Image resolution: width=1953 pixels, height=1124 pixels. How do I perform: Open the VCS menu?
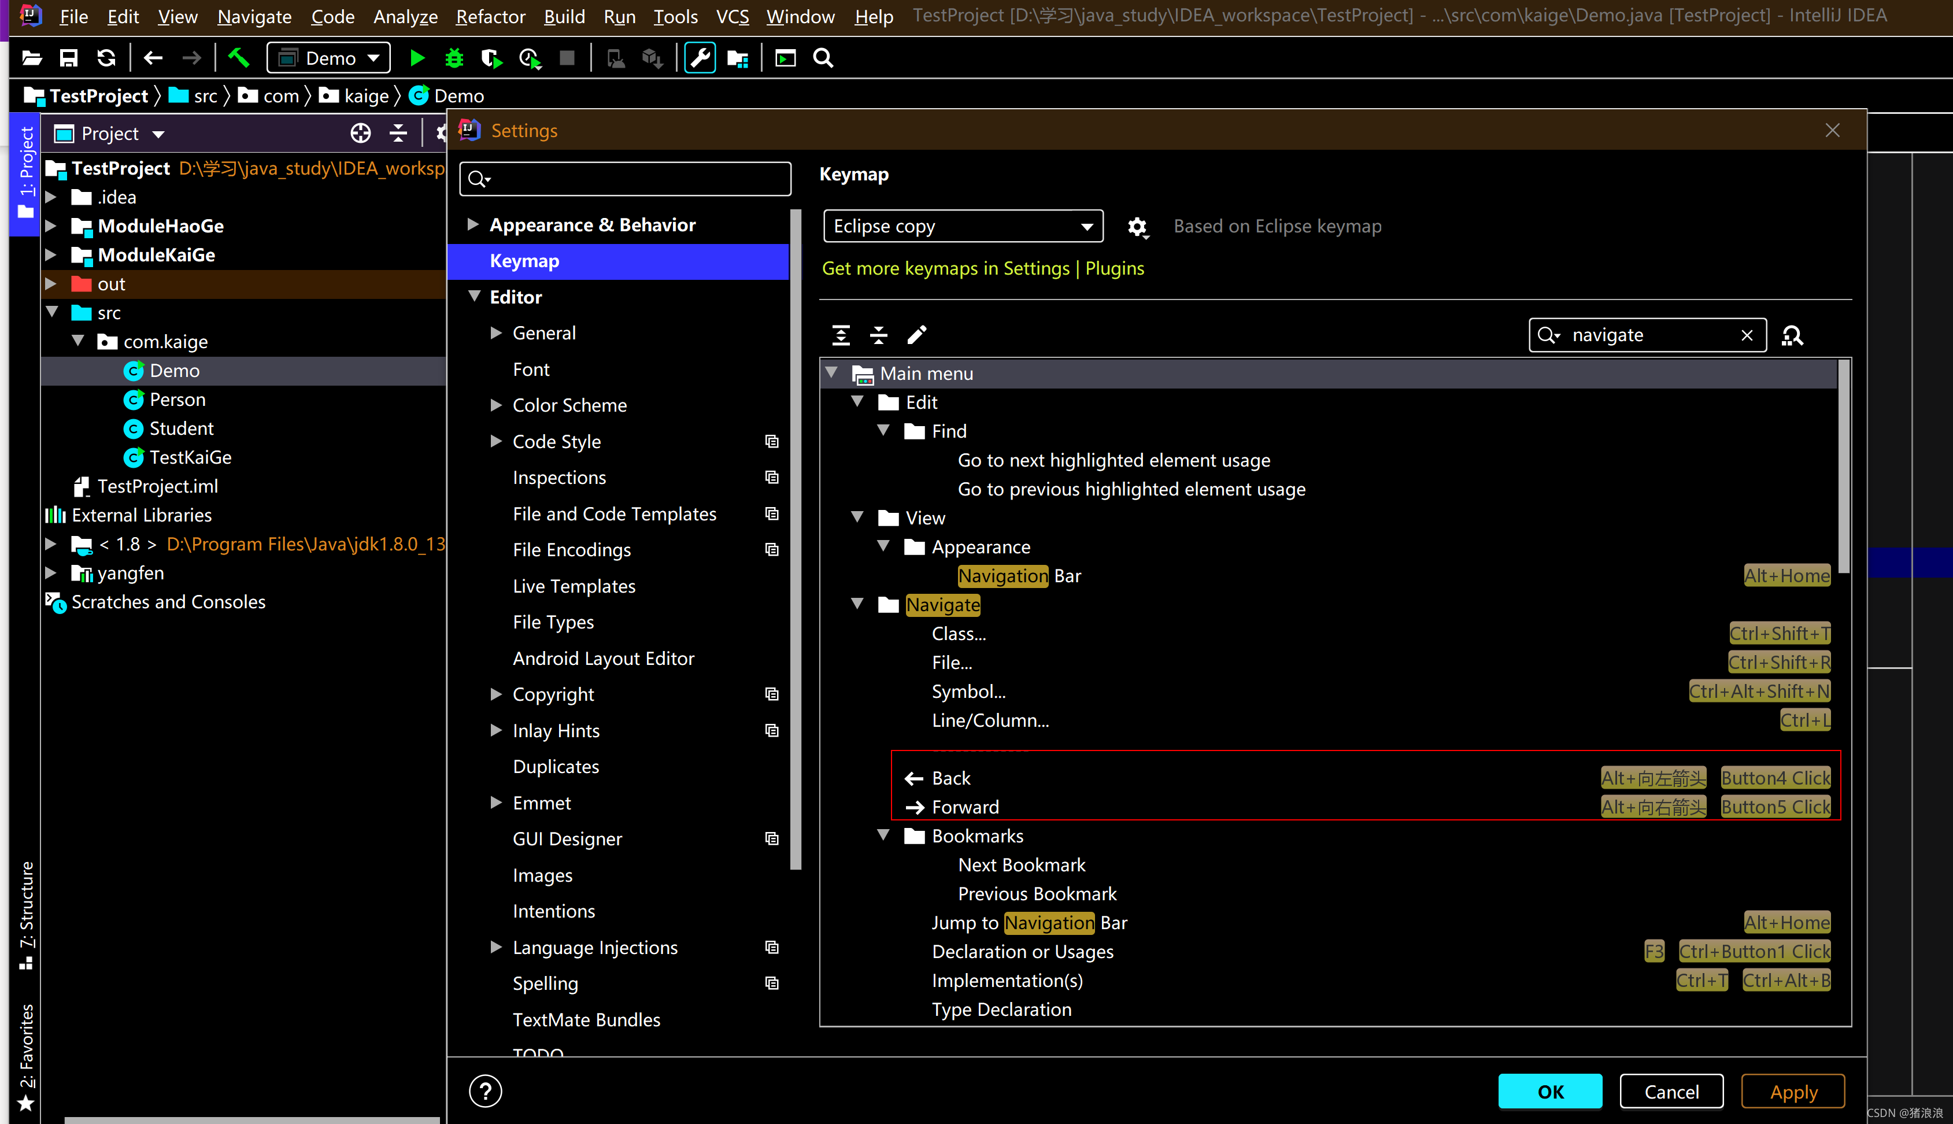pos(732,16)
